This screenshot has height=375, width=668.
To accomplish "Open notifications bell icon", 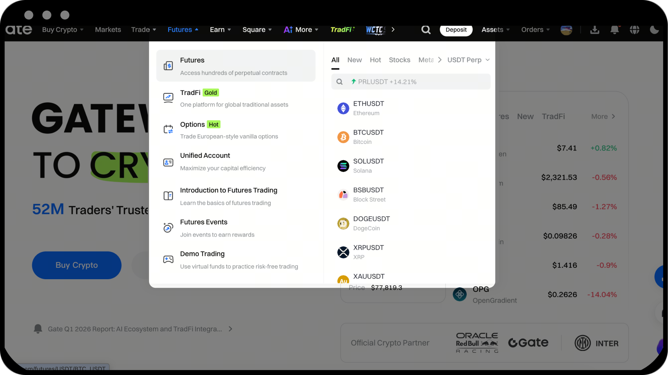I will 614,30.
